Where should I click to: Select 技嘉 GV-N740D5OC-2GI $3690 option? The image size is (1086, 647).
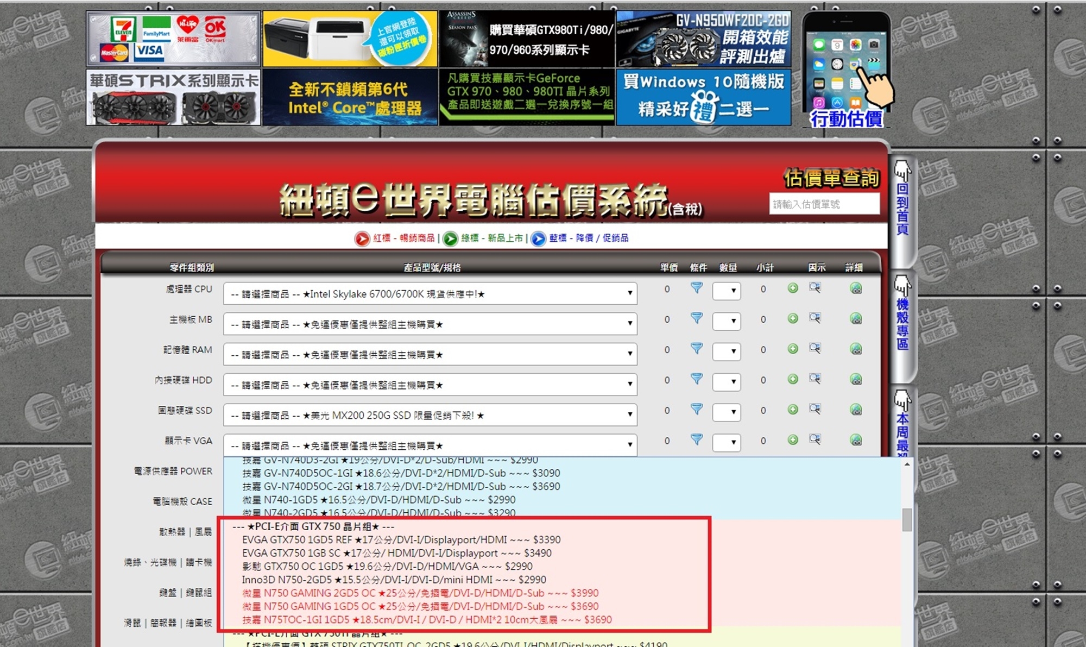coord(401,486)
